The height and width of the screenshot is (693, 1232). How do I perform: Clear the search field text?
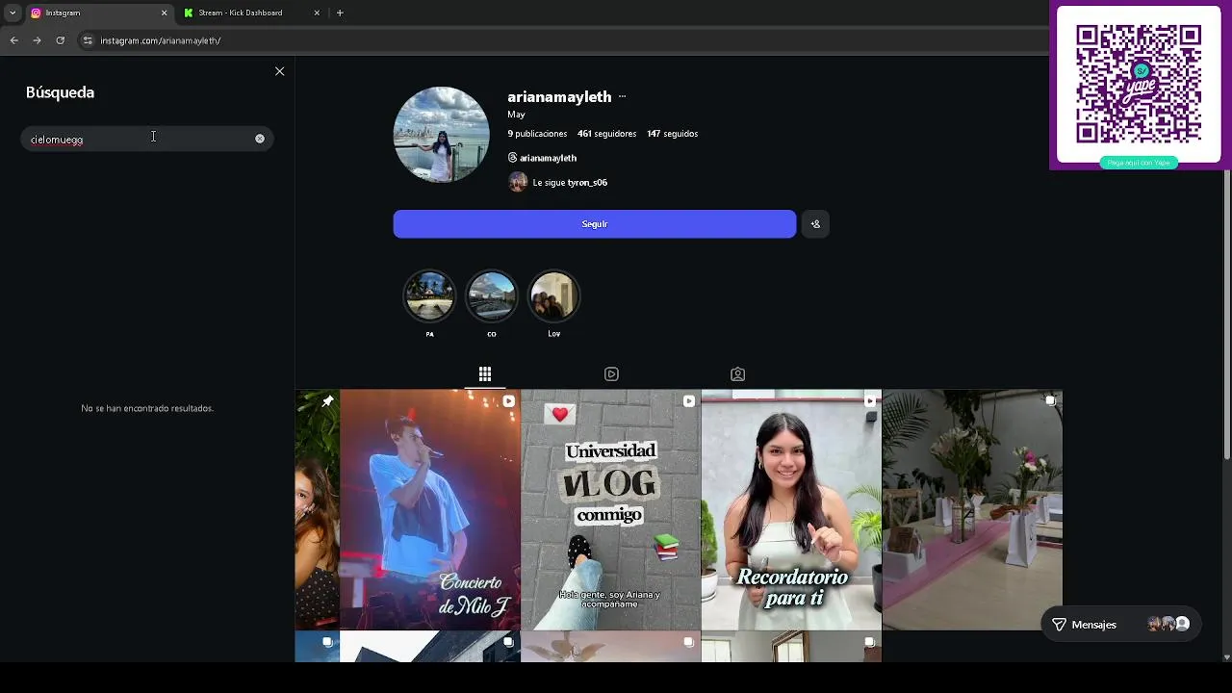(260, 139)
